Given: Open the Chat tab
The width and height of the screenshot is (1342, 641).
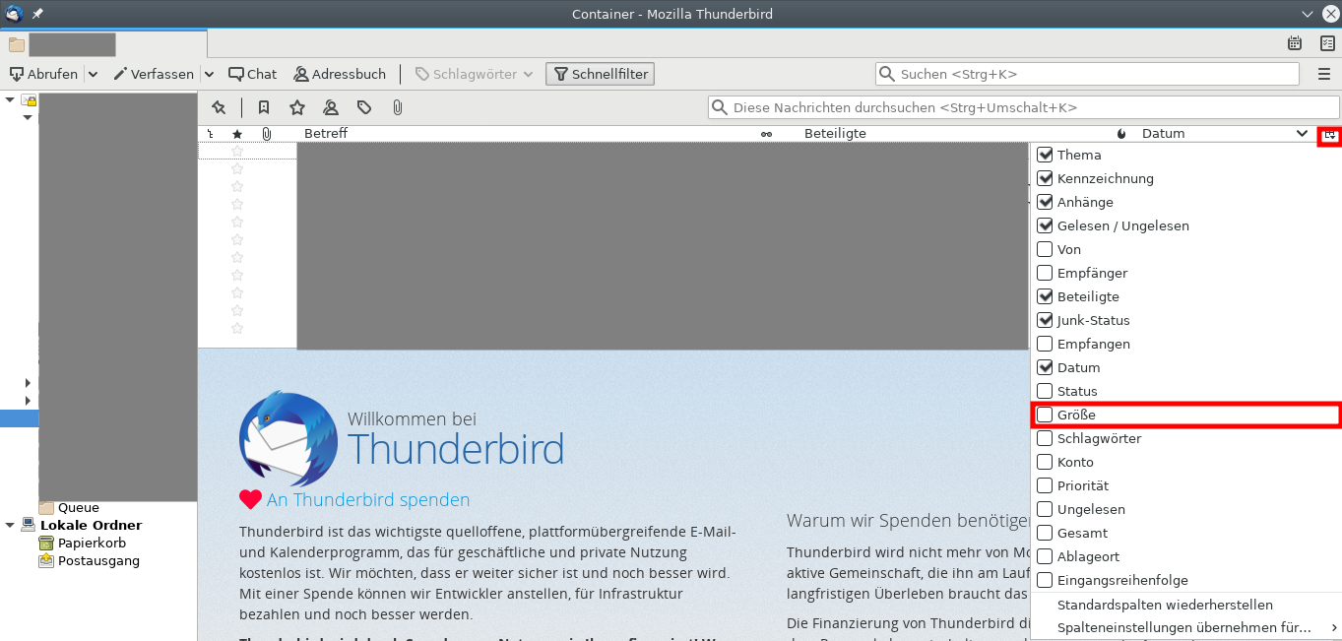Looking at the screenshot, I should (x=252, y=74).
